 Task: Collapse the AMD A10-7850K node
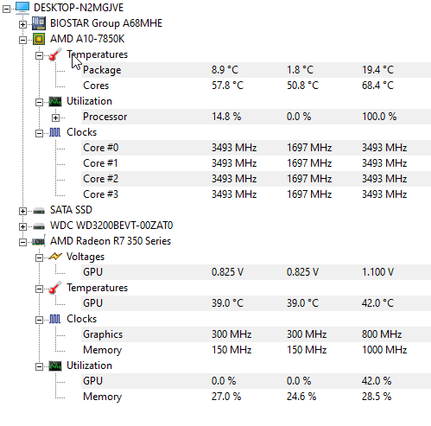pyautogui.click(x=22, y=41)
